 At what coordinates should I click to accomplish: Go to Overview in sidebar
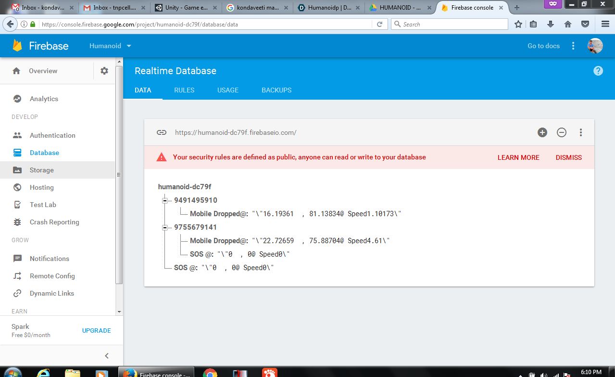(x=43, y=71)
